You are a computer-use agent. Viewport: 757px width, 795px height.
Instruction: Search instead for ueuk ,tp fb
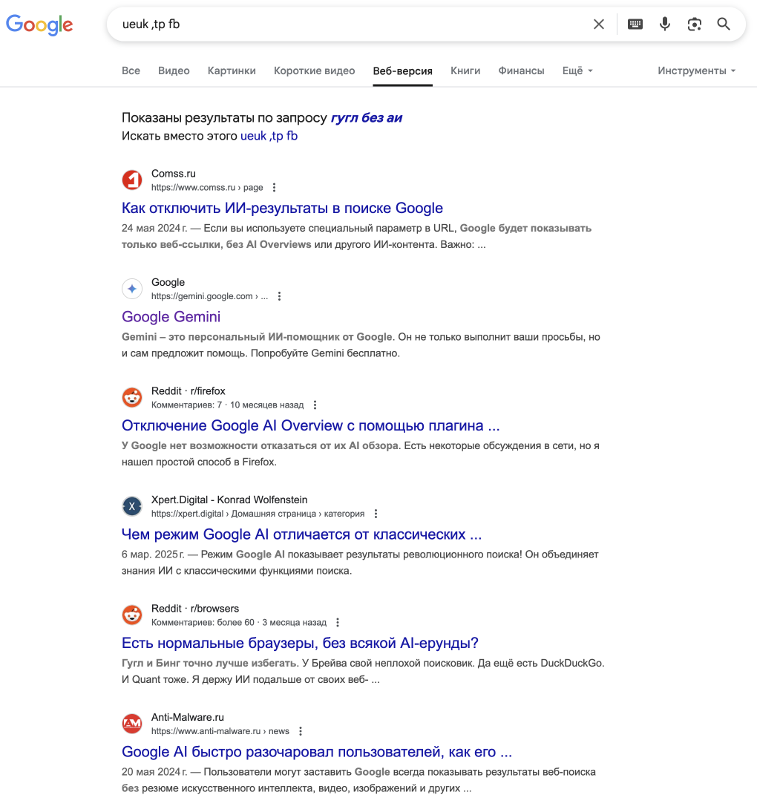coord(269,136)
